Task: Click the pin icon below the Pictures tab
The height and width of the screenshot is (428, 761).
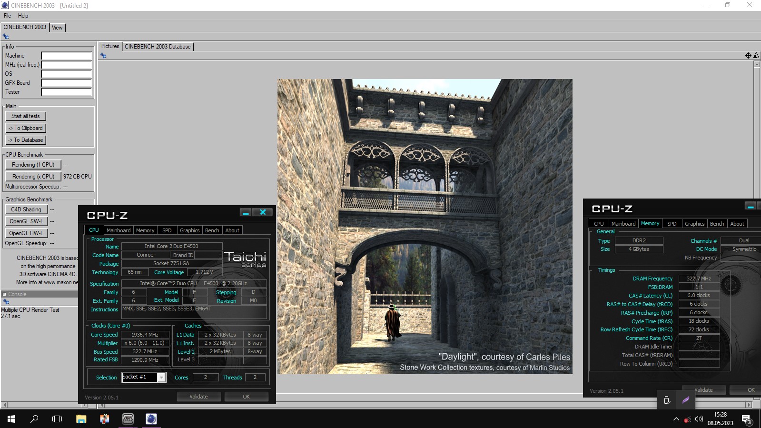Action: coord(103,56)
